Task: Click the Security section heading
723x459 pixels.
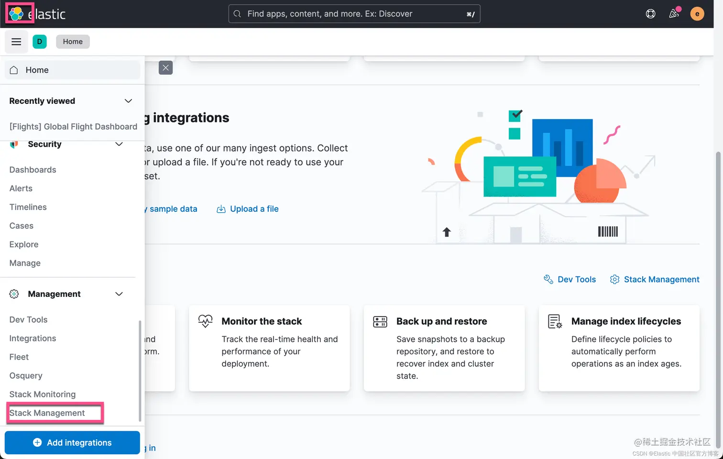Action: click(44, 144)
